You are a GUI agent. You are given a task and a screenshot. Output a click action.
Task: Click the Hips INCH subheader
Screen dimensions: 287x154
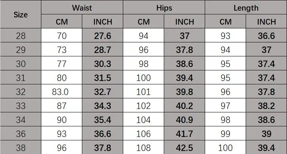tap(185, 21)
